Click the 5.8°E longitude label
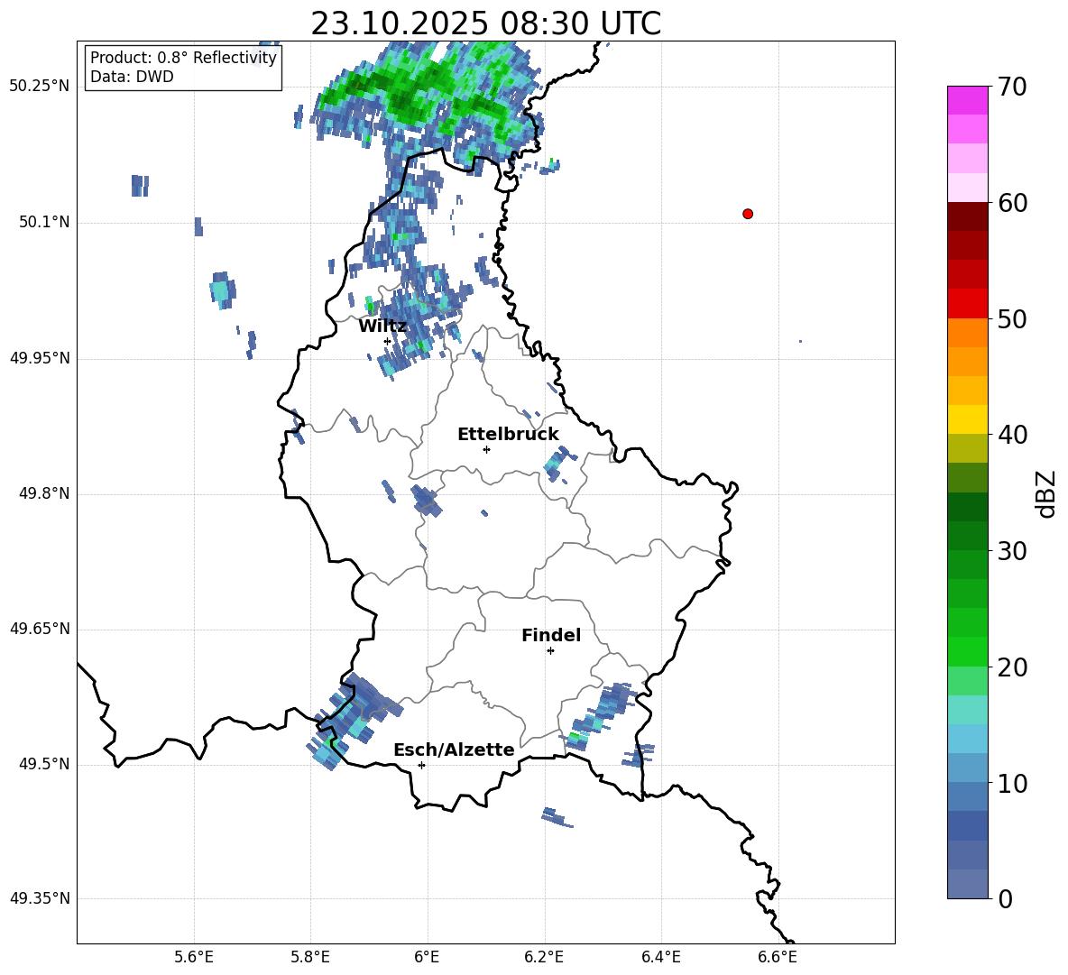 click(x=310, y=957)
